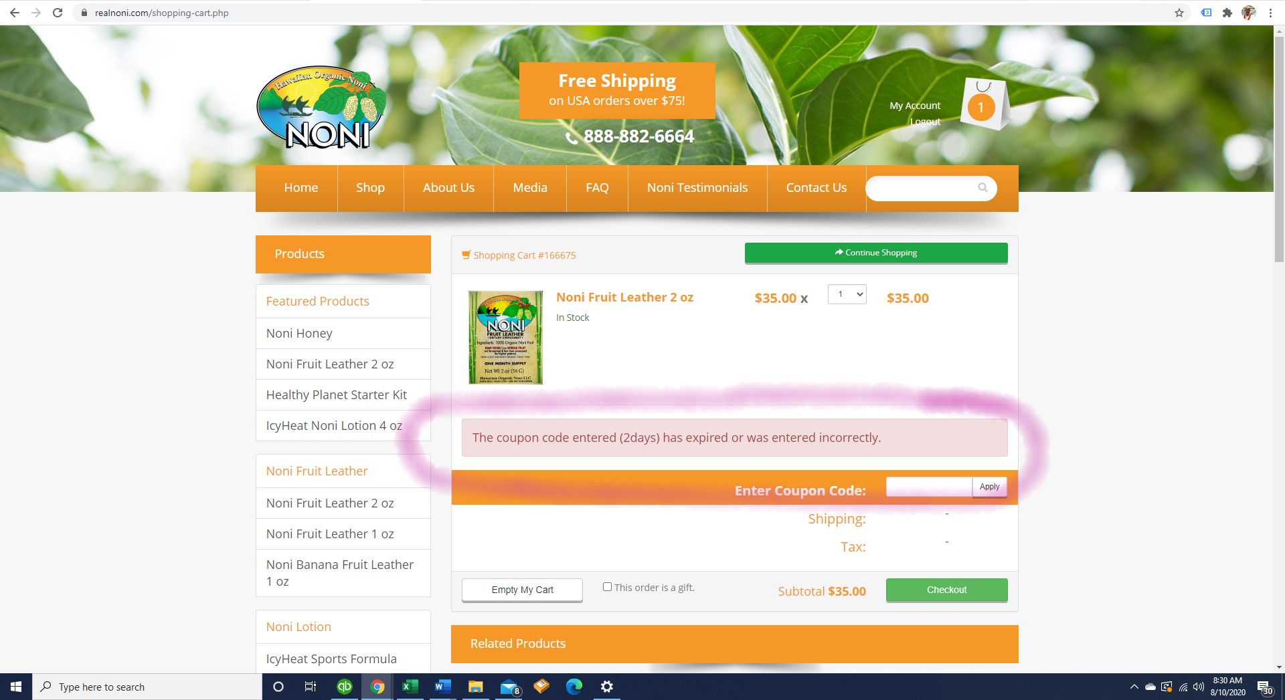Open My Account link
Viewport: 1285px width, 700px height.
click(915, 106)
